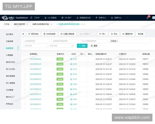Click the 导入 import button
Image resolution: width=155 pixels, height=124 pixels.
tap(103, 34)
